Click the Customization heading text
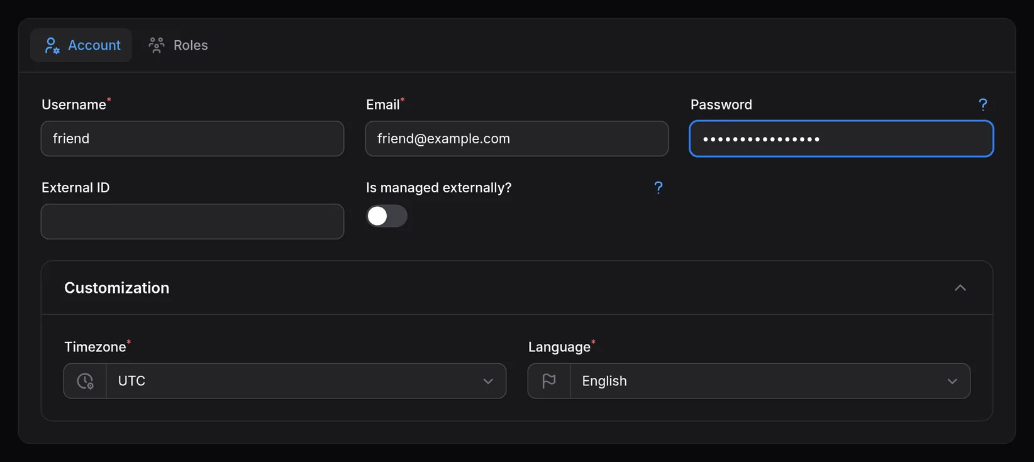Image resolution: width=1034 pixels, height=462 pixels. click(117, 288)
